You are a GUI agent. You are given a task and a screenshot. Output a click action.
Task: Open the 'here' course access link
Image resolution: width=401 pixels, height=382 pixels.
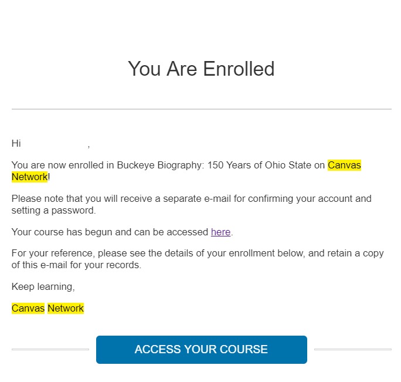pyautogui.click(x=220, y=232)
